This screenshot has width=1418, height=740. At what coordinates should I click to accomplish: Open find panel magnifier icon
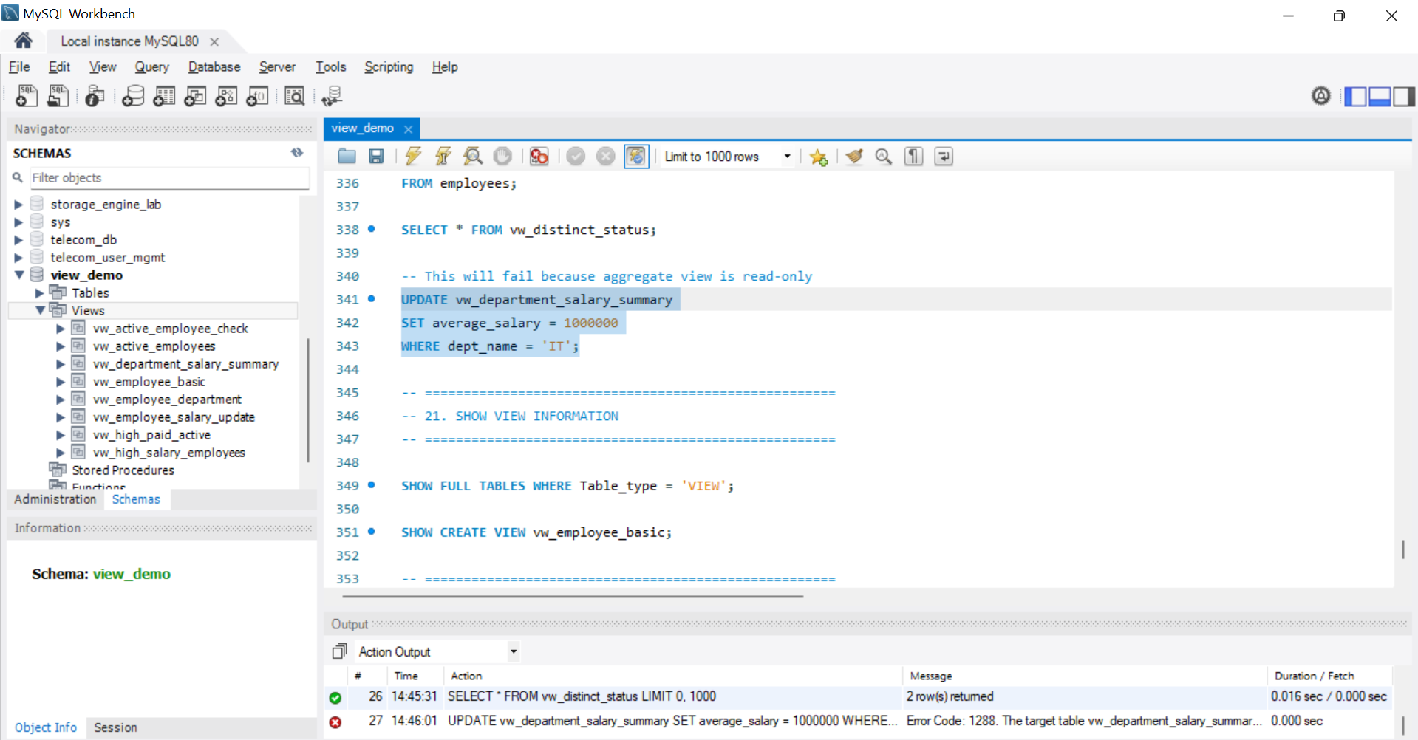(884, 157)
